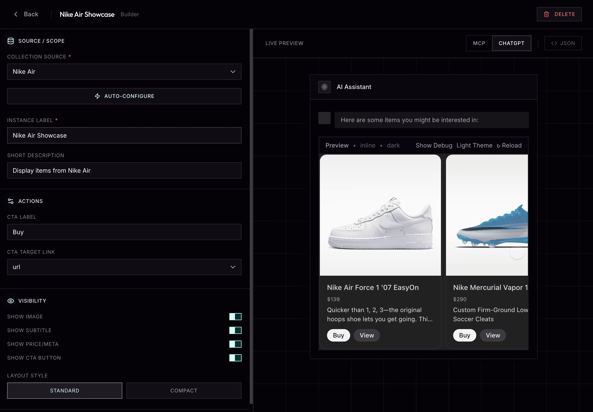
Task: Click the Source / Scope database icon
Action: tap(11, 41)
